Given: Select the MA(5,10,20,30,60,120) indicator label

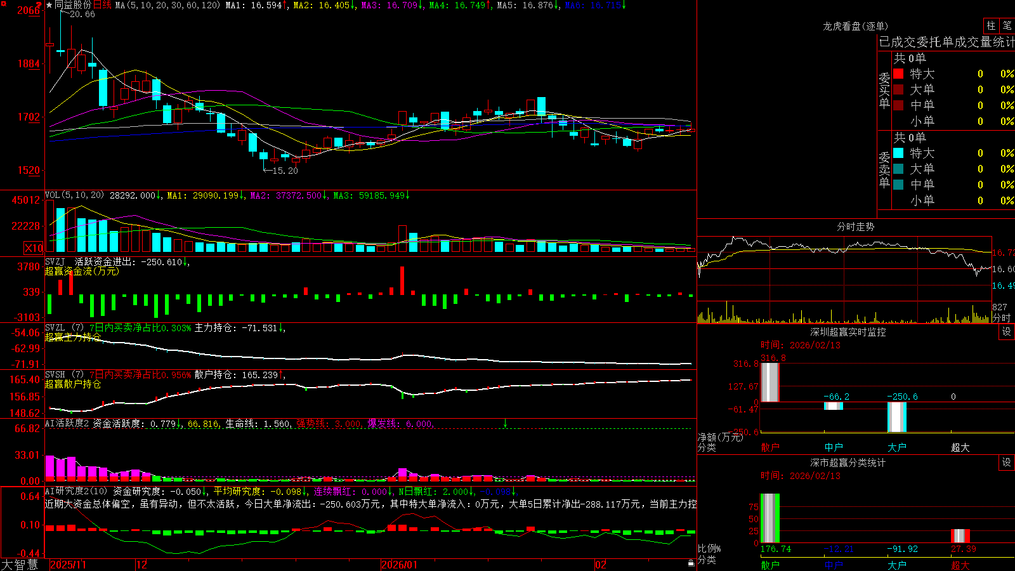Looking at the screenshot, I should click(x=167, y=5).
